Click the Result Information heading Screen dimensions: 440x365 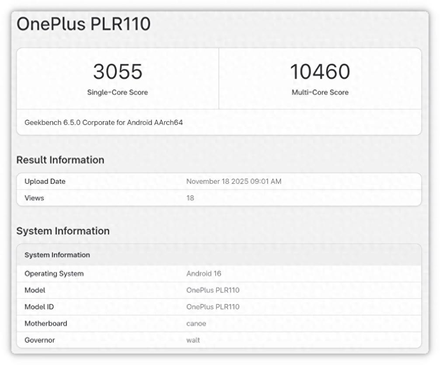tap(60, 160)
